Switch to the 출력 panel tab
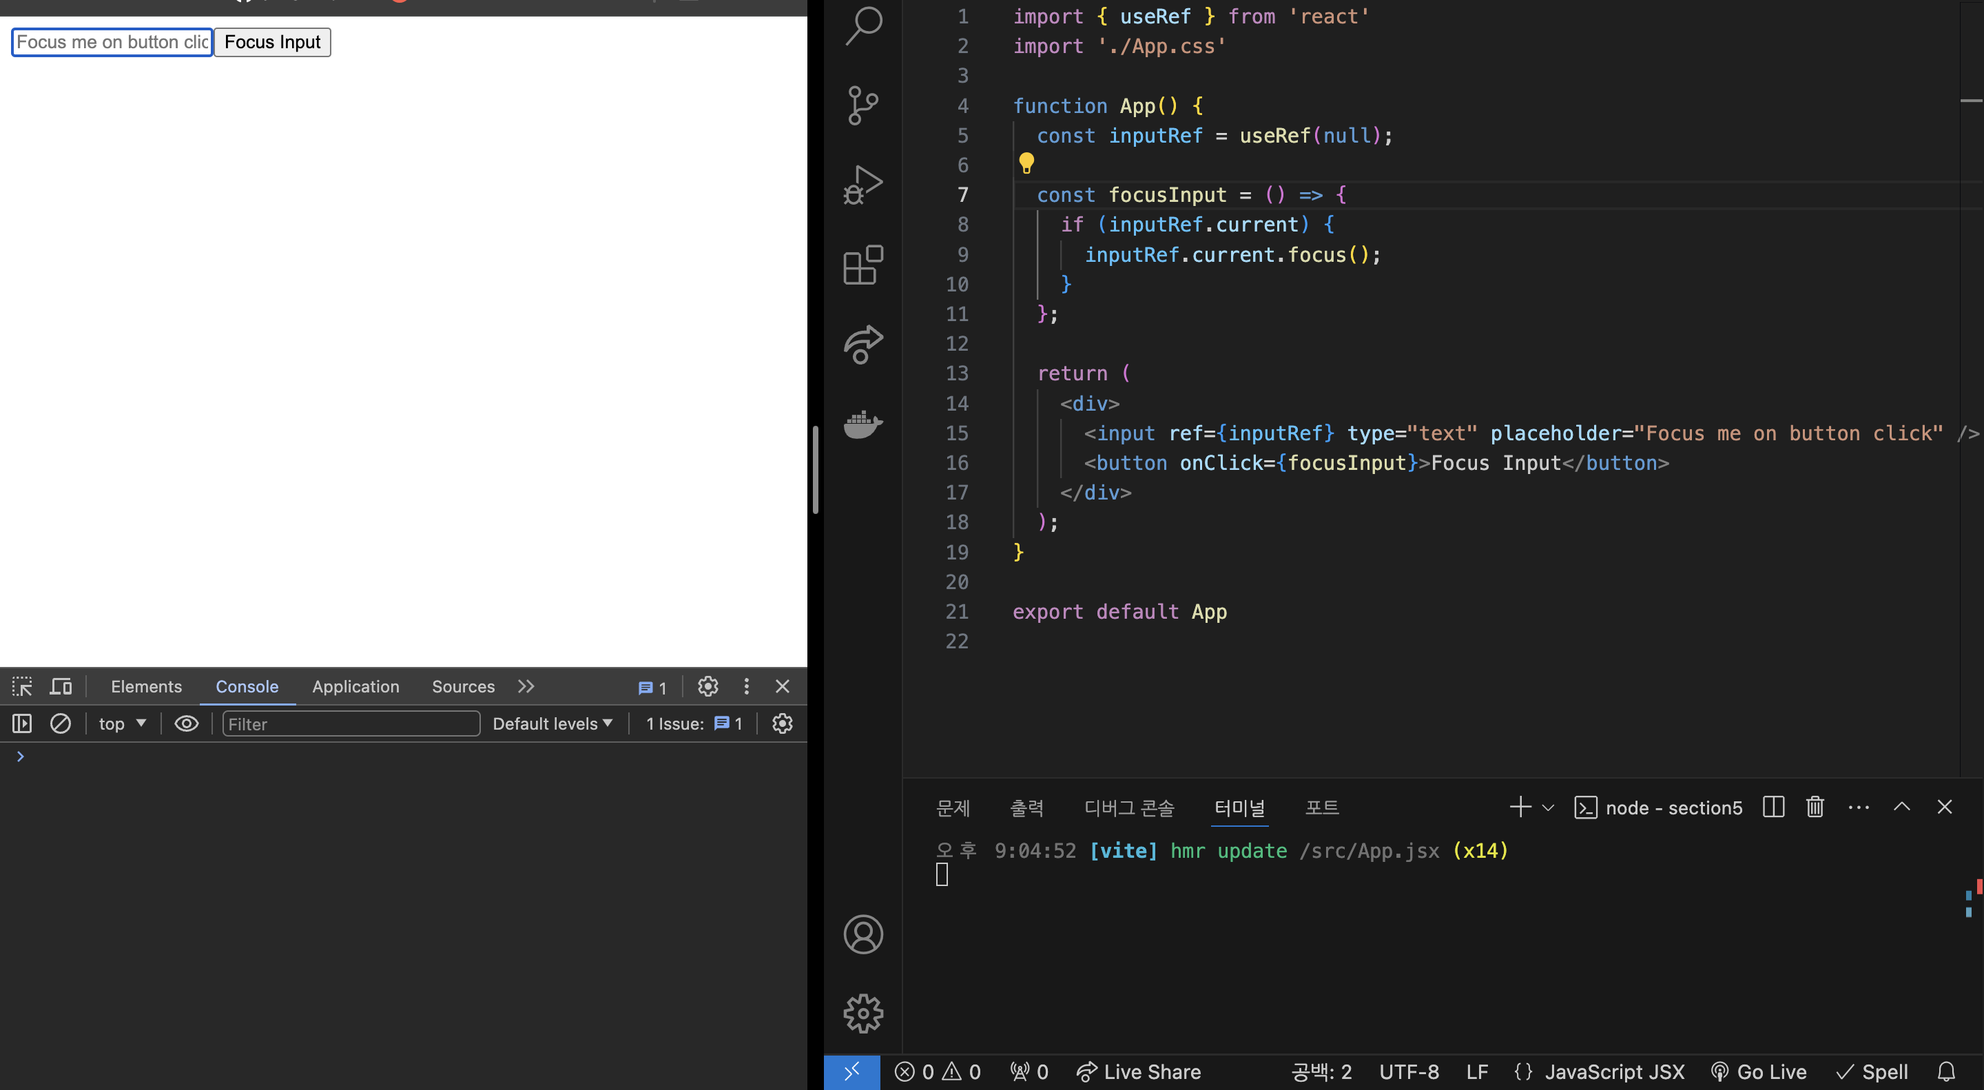Viewport: 1984px width, 1090px height. tap(1026, 808)
